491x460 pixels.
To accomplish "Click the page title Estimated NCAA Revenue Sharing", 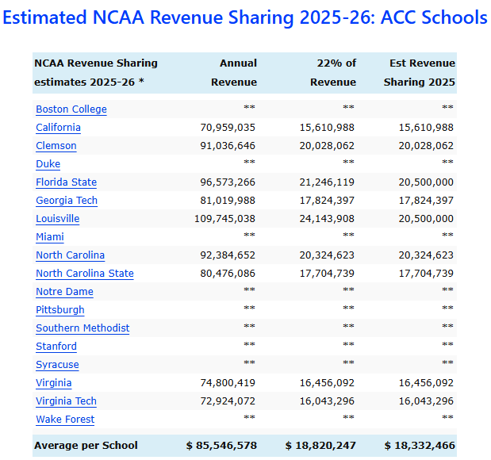I will [x=245, y=17].
